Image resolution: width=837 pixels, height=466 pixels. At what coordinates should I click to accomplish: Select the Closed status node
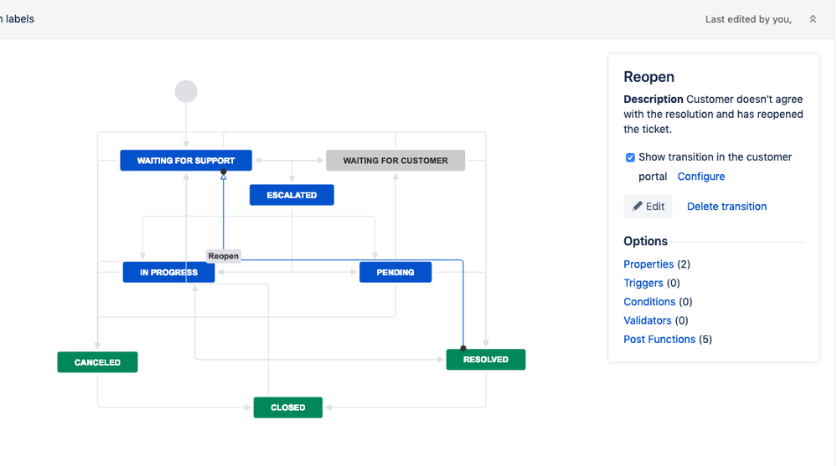(x=287, y=407)
